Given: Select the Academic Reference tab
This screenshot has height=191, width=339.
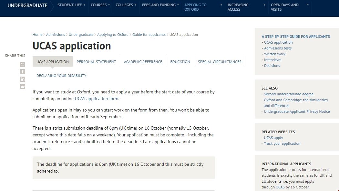Looking at the screenshot, I should pyautogui.click(x=143, y=62).
